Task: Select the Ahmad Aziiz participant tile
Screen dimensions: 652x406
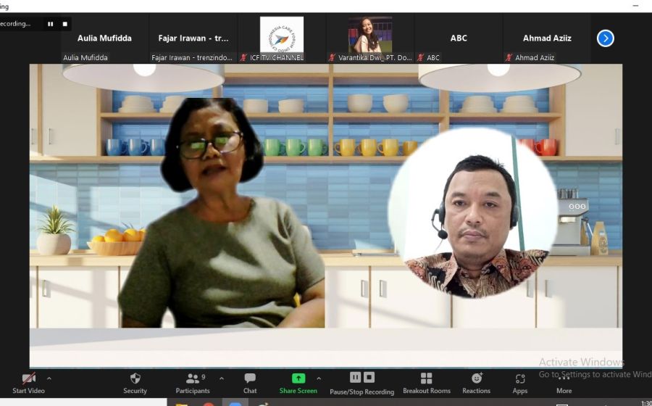Action: point(547,38)
